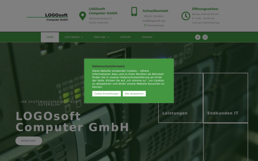This screenshot has width=258, height=161.
Task: Open the LEISTUNGEN menu
Action: (74, 37)
